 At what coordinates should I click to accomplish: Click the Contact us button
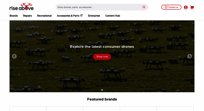pos(171,7)
